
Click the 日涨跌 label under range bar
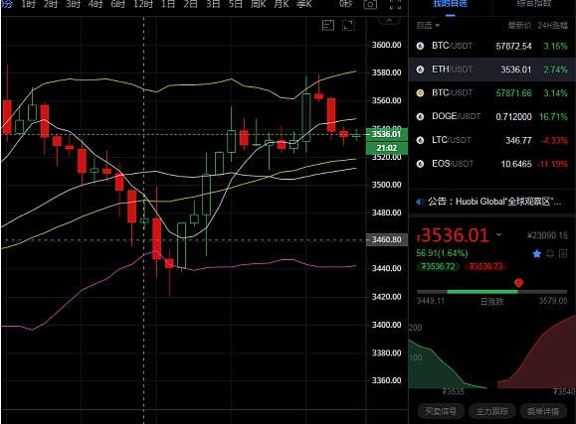(x=491, y=302)
